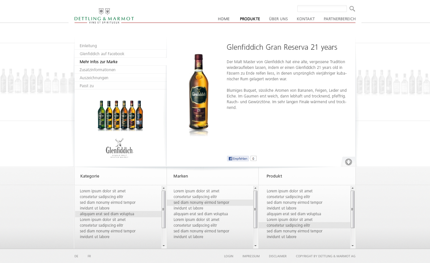Click the Impressum footer link

point(251,256)
